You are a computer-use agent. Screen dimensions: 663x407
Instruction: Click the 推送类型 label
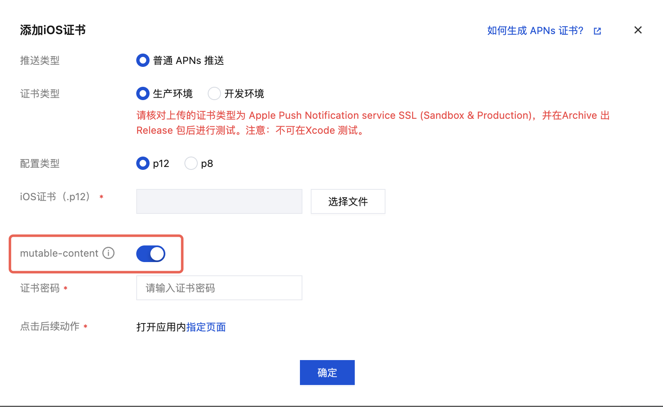point(40,61)
